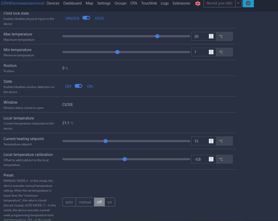Click the Z2M@homeassistant.local link
The height and width of the screenshot is (221, 278).
[23, 3]
